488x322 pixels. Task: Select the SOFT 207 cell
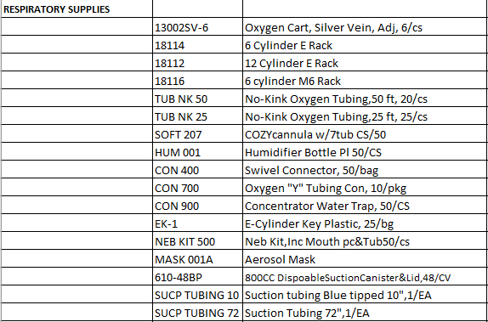pos(197,133)
